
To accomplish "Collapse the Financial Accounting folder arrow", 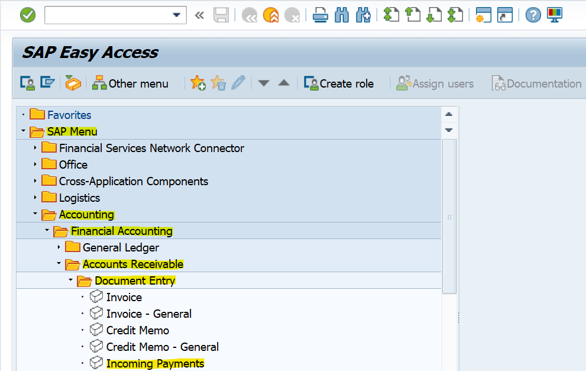I will tap(47, 230).
